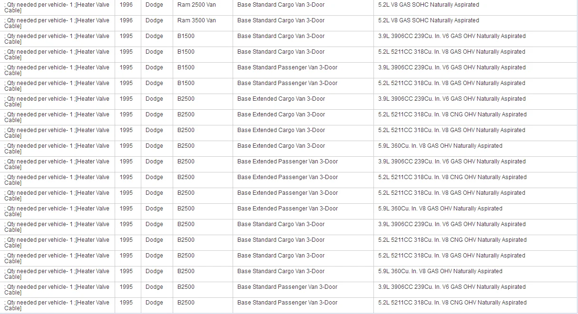The image size is (578, 314).
Task: Select 3.9L V6 engine, B2500 Extended Cargo row
Action: coord(452,99)
